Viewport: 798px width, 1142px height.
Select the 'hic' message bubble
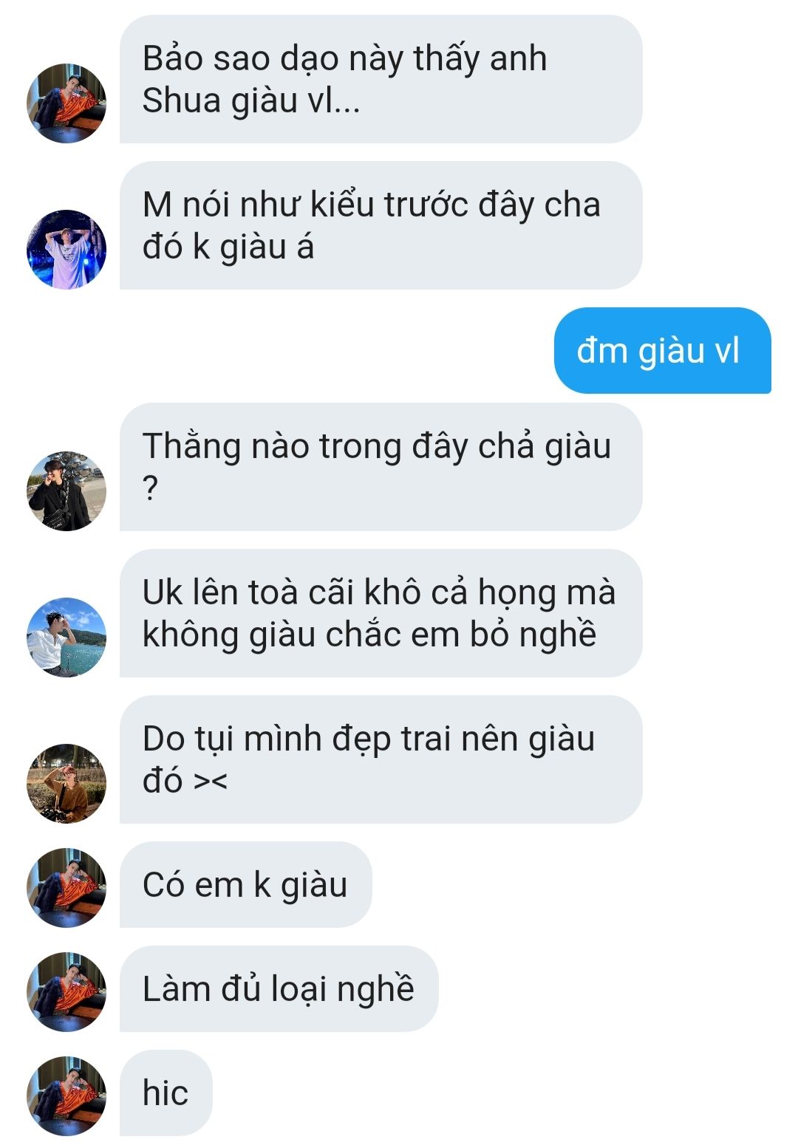(166, 1093)
